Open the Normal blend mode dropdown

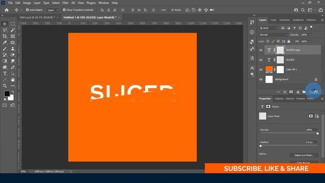click(x=274, y=35)
